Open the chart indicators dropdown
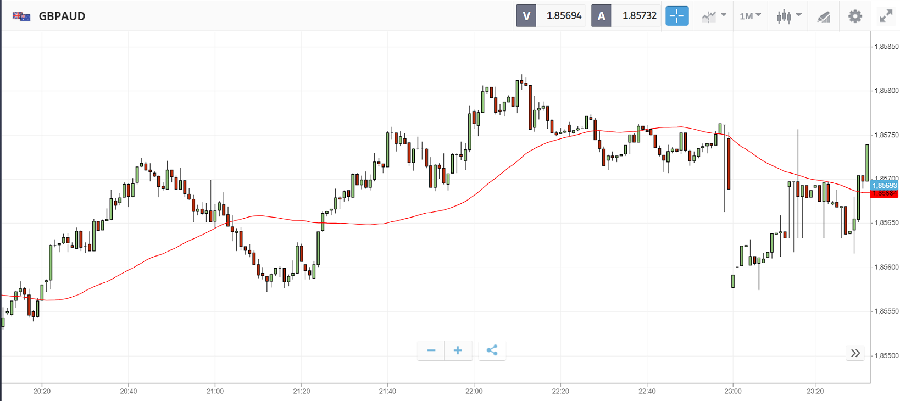Screen dimensions: 900x401 (x=714, y=16)
